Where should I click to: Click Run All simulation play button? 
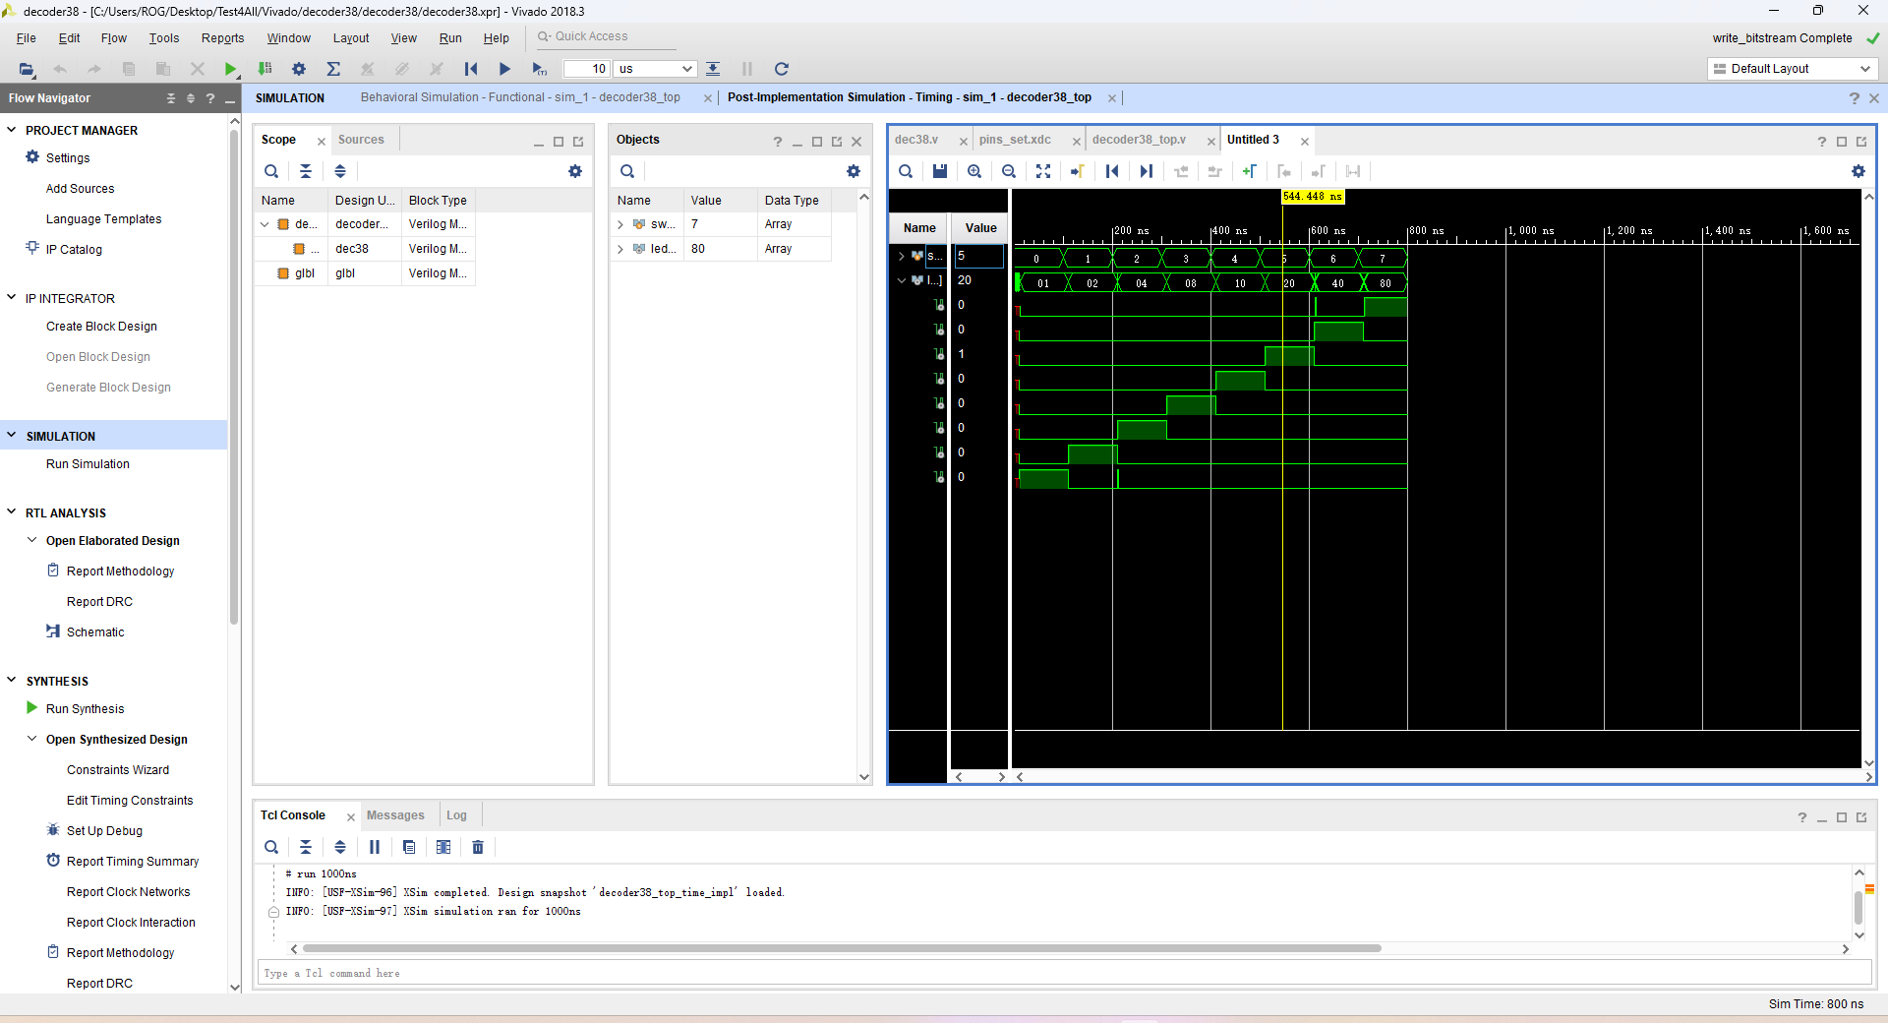(504, 69)
